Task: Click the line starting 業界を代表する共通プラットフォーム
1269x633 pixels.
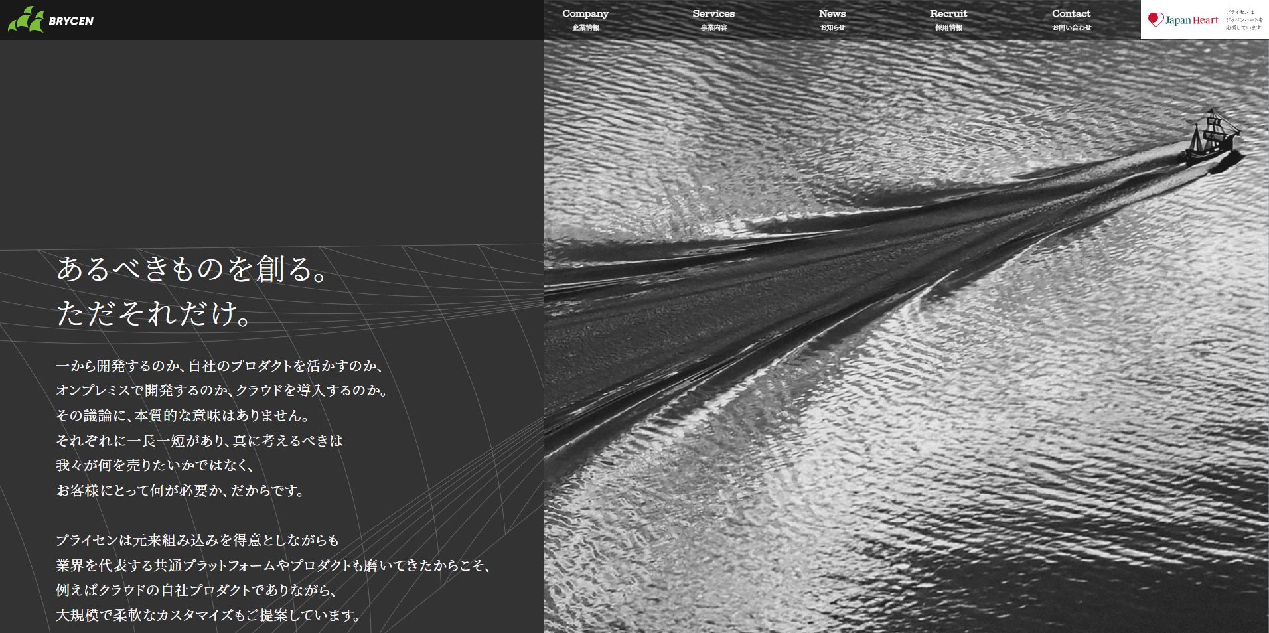Action: coord(274,565)
